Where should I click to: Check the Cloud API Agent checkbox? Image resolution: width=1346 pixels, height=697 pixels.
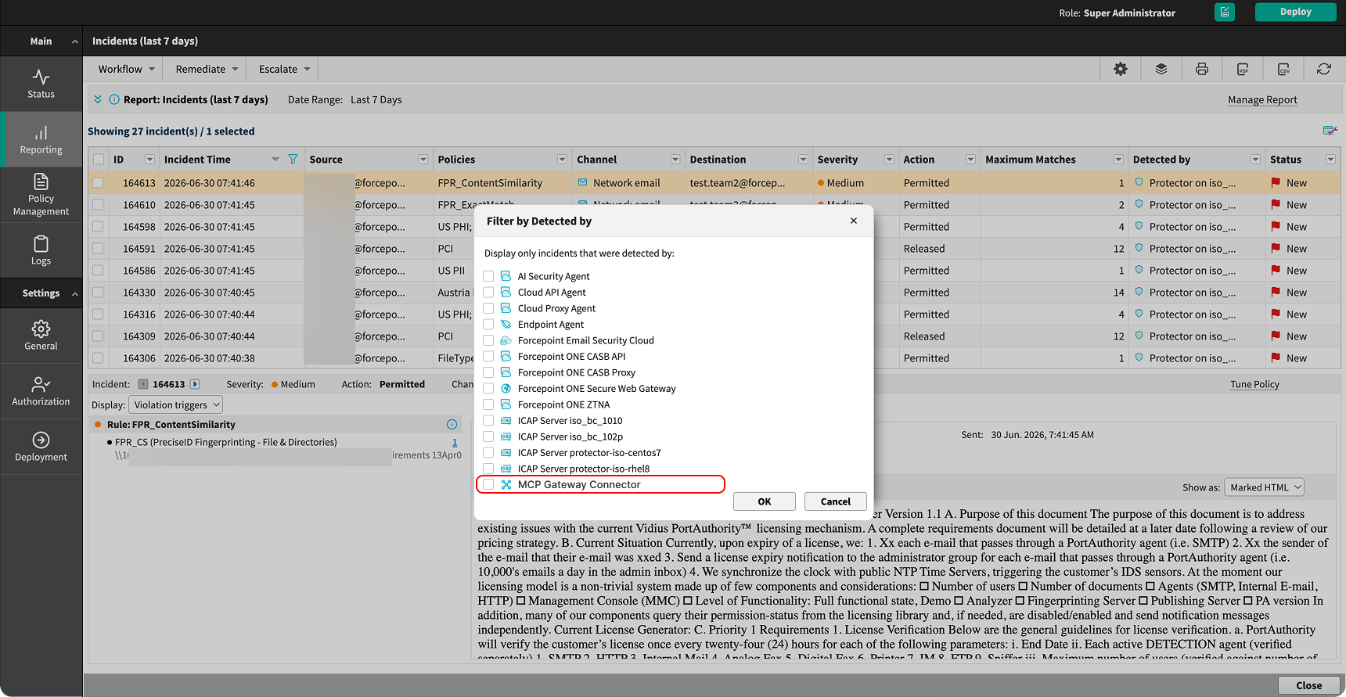click(488, 292)
